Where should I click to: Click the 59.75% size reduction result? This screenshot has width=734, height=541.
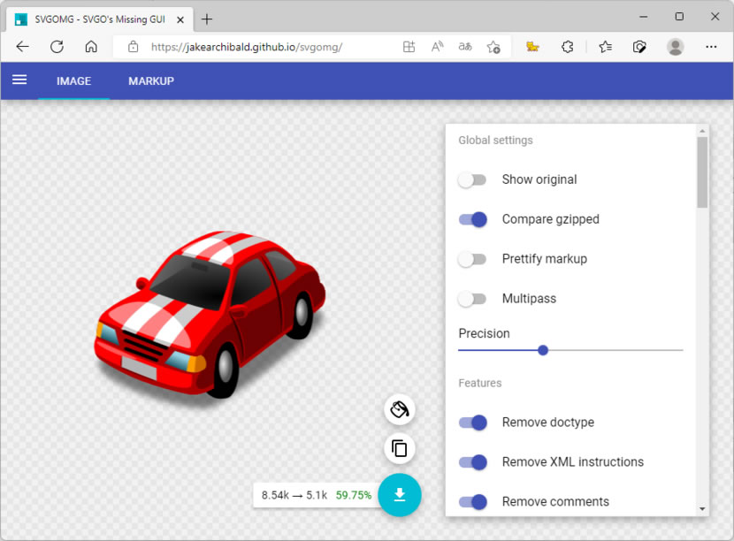click(x=354, y=495)
